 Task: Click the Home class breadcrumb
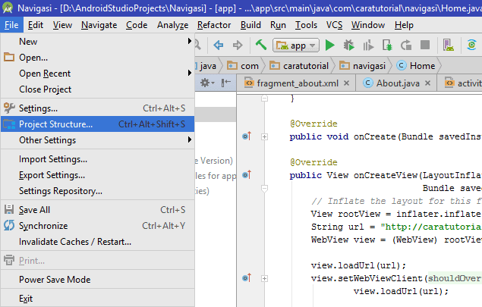(416, 66)
